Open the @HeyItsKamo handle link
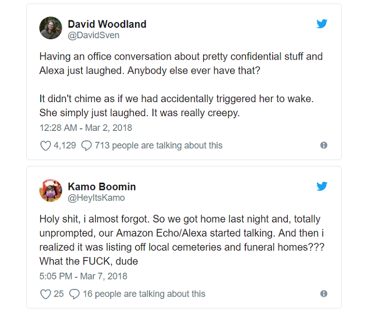The image size is (367, 313). 96,198
